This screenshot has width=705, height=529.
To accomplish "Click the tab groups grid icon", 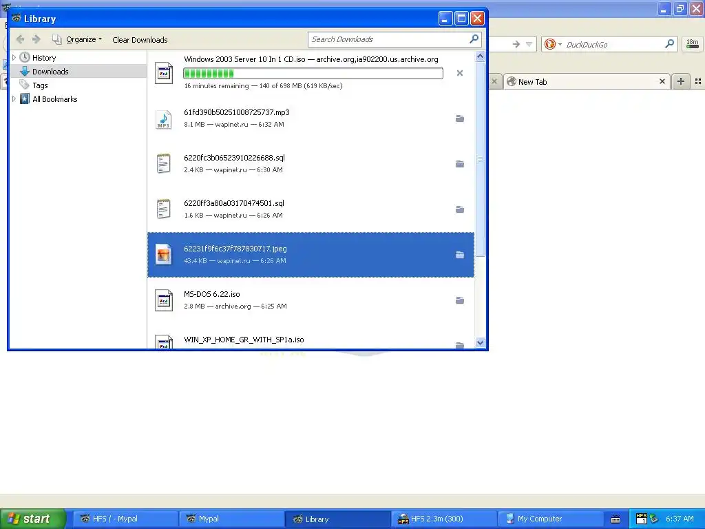I will tap(698, 81).
